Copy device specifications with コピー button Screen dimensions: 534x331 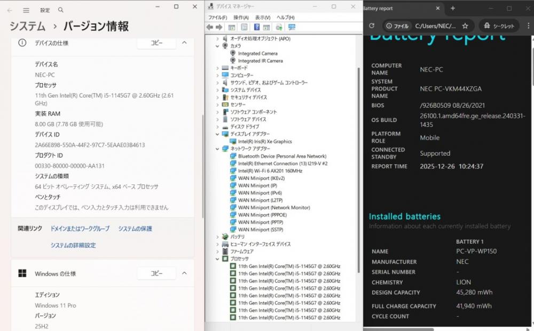[x=156, y=43]
